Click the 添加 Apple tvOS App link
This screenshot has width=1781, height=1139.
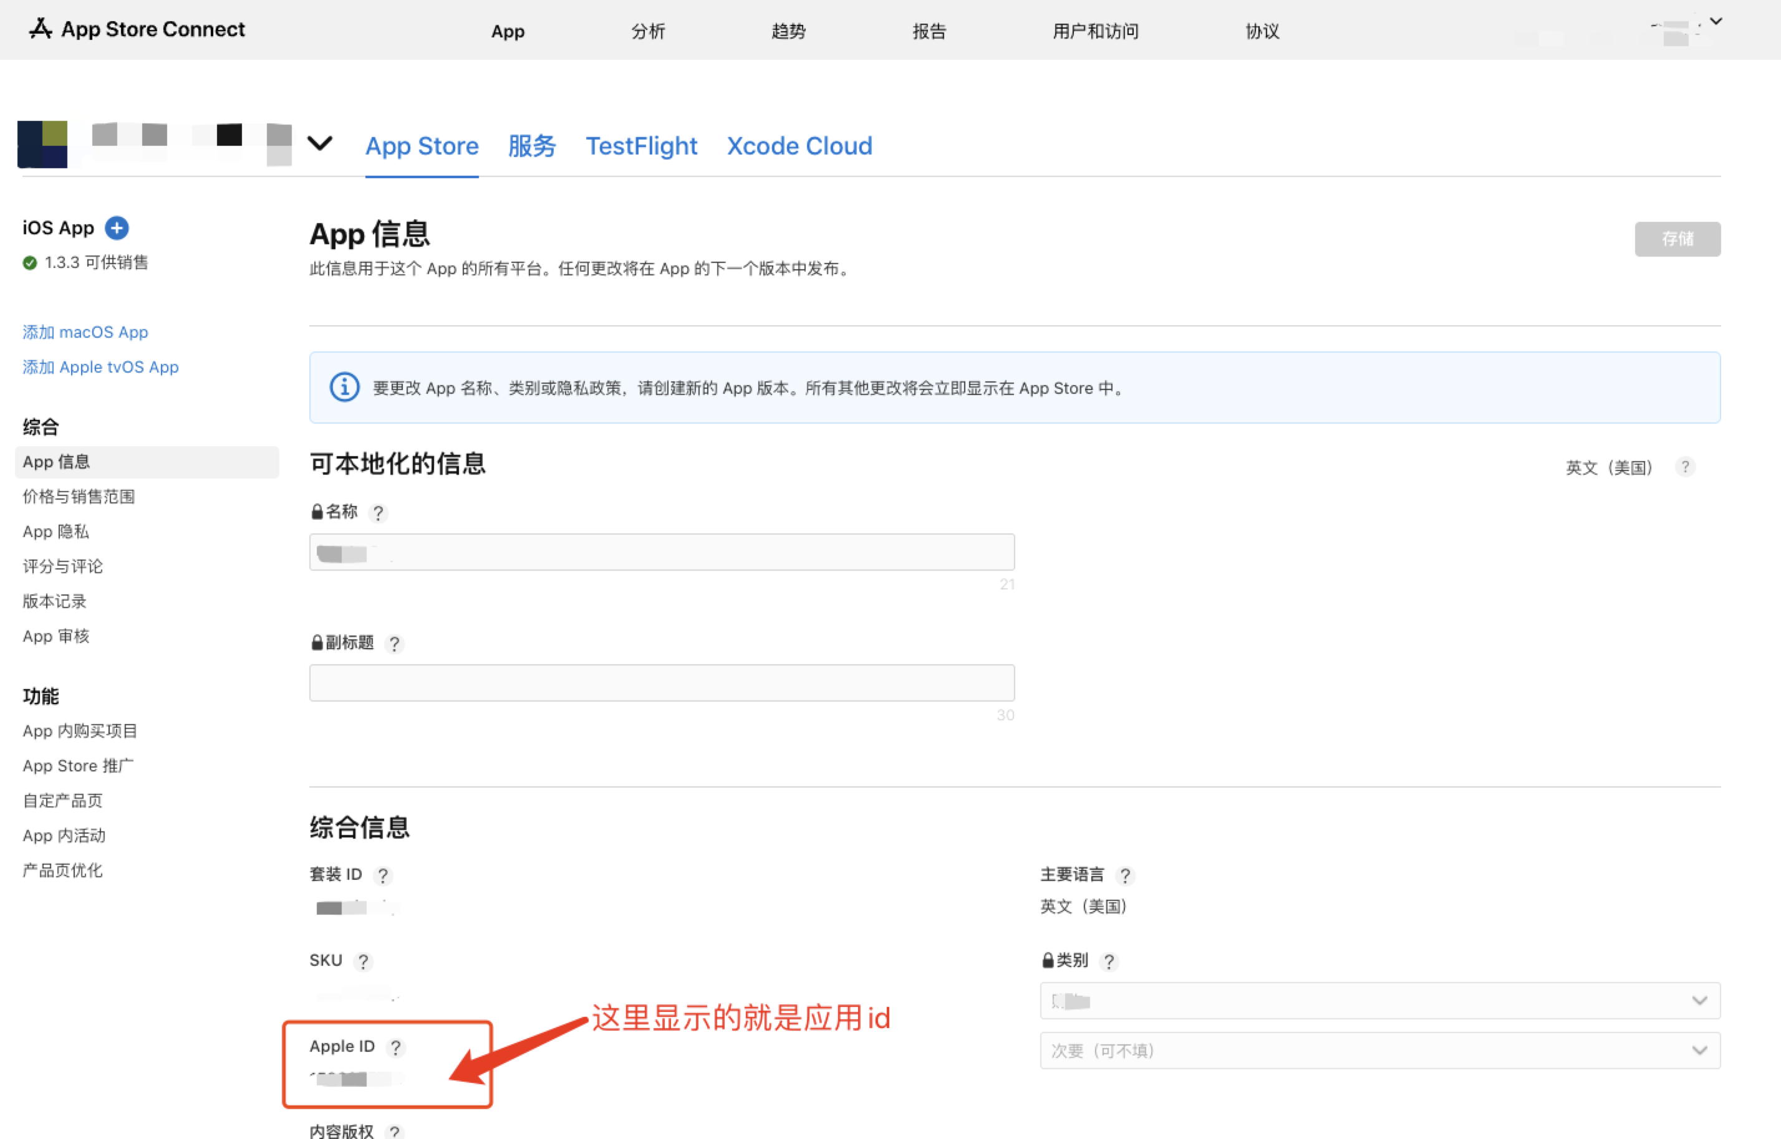click(x=100, y=367)
